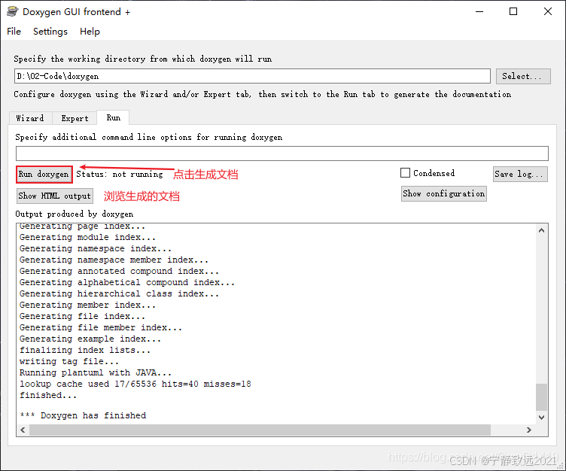Switch to the Expert tab
Screen dimensions: 566x471
pyautogui.click(x=75, y=118)
